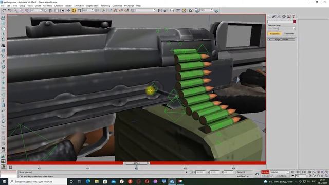Open the 'Selected' key target dropdown
The image size is (329, 185).
coord(280,172)
